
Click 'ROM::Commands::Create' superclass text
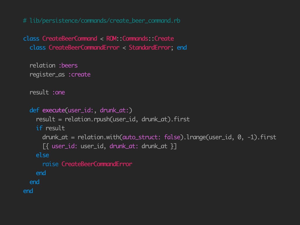coord(140,38)
